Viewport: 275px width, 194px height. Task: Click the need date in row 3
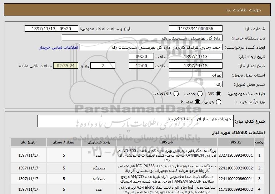(x=28, y=179)
